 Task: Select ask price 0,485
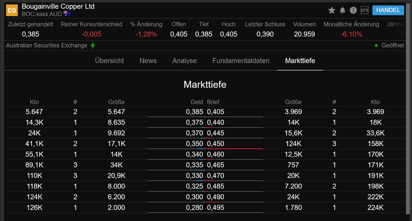(216, 186)
